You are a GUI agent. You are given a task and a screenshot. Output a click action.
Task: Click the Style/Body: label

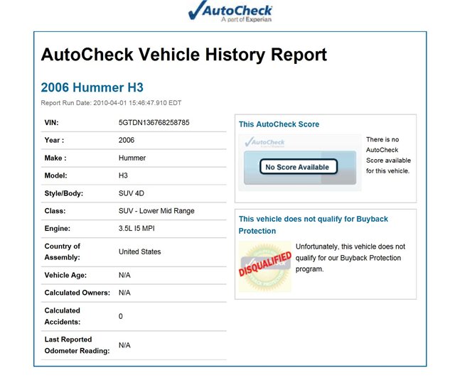point(63,193)
